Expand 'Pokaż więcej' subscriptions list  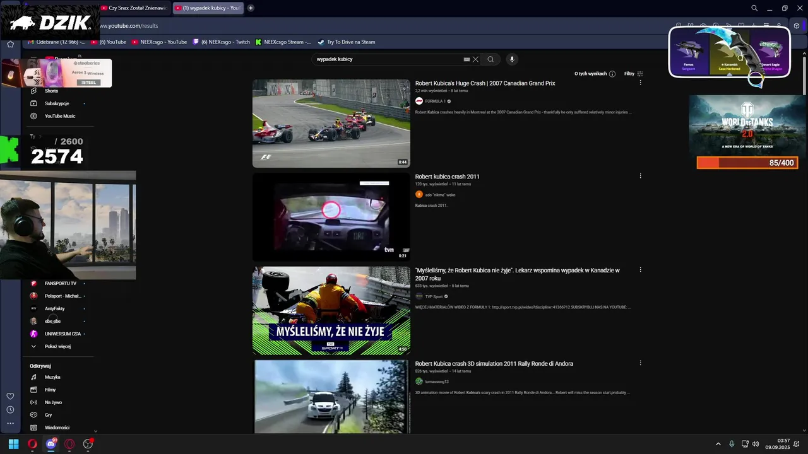tap(57, 346)
